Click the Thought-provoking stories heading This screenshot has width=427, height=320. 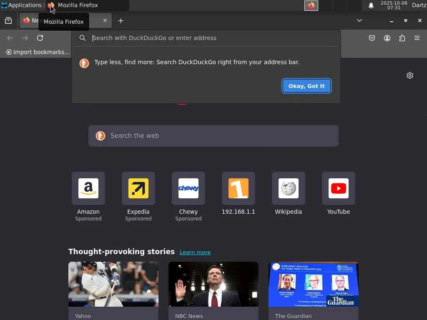121,251
